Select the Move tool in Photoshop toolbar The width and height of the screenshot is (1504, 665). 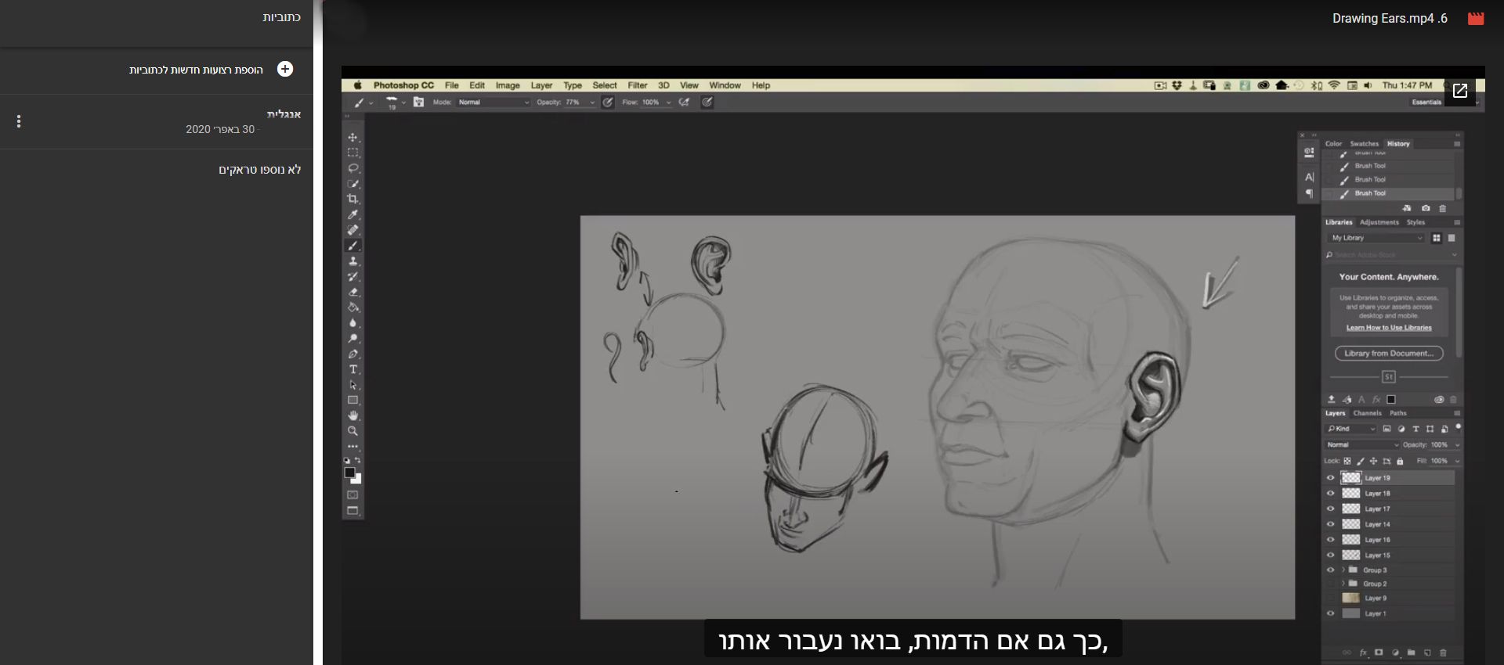click(352, 137)
